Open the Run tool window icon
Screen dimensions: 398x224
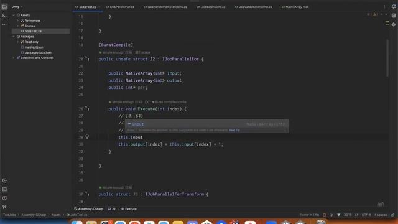4,180
